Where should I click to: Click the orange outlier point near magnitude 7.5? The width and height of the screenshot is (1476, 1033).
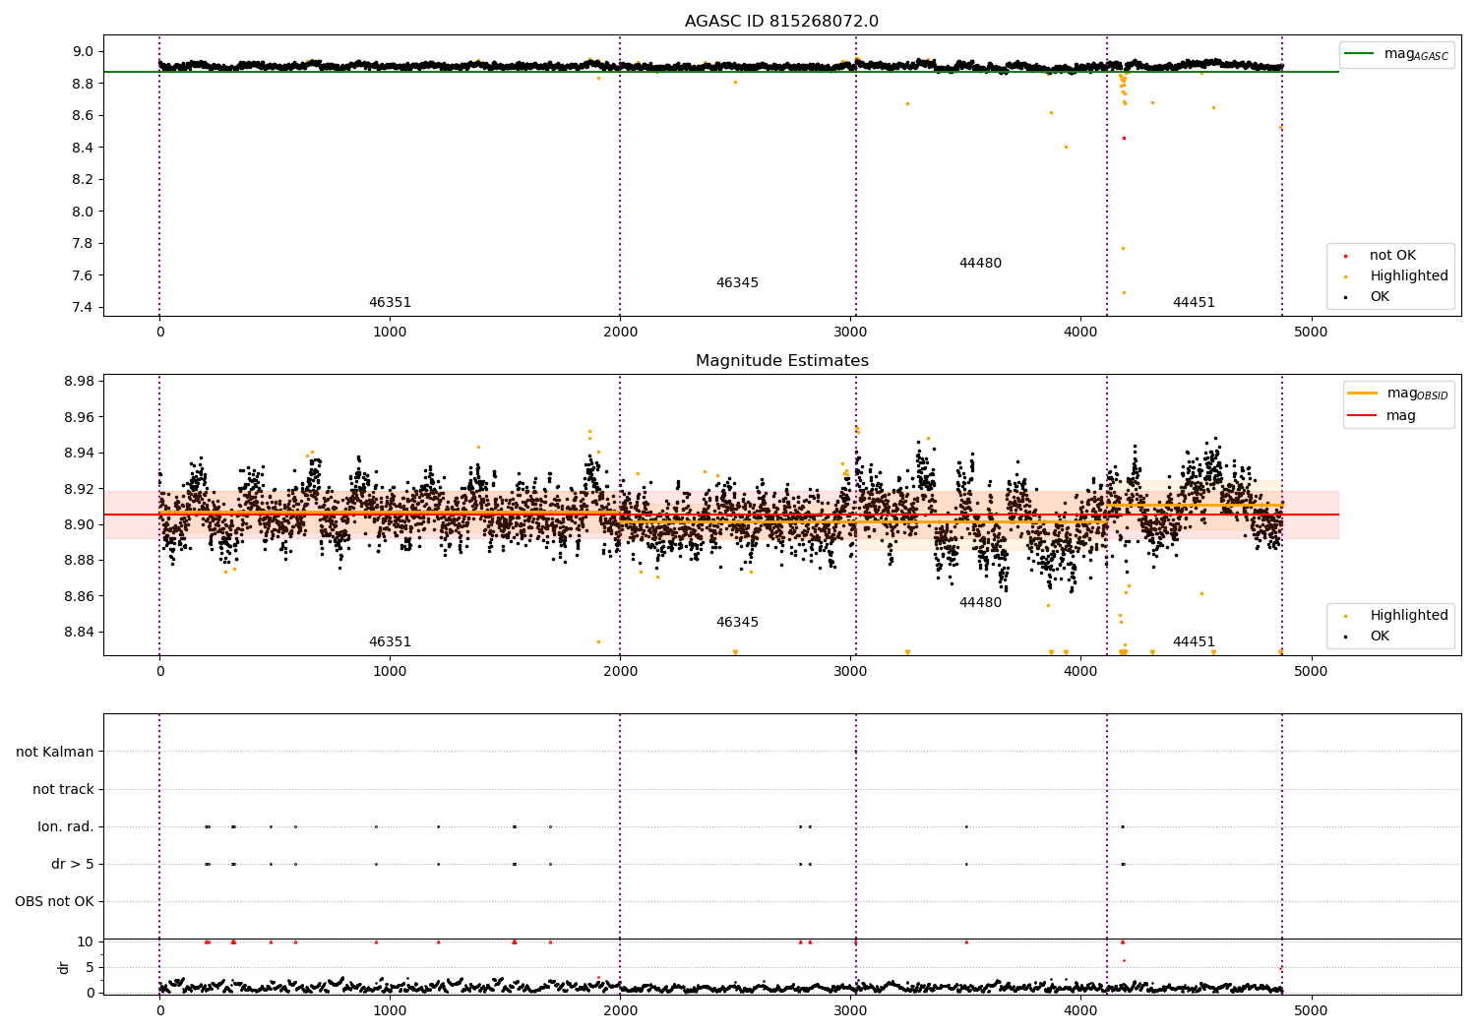1124,292
